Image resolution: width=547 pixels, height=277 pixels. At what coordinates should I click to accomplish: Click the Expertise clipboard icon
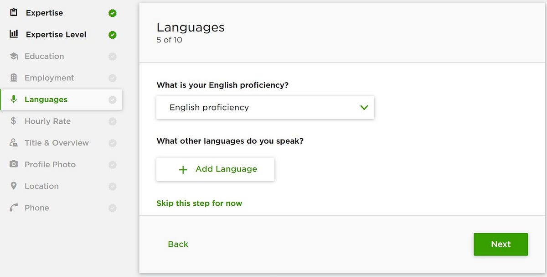(14, 12)
